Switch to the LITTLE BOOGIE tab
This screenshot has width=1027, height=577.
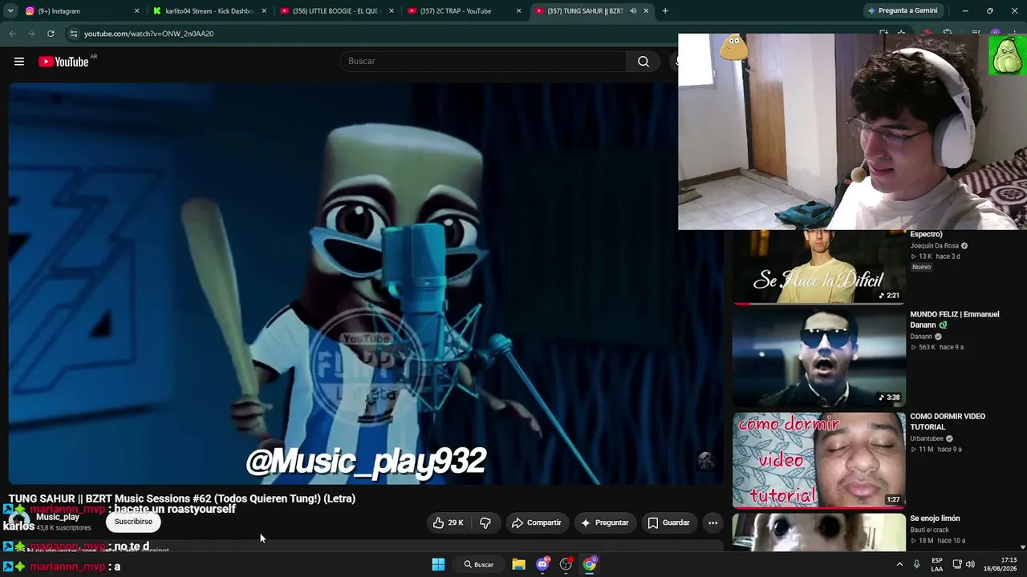click(x=337, y=11)
